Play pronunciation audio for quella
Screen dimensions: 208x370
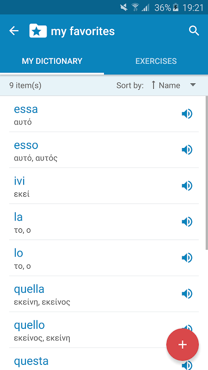coord(187,294)
